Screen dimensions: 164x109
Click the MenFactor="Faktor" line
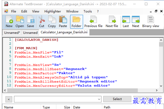(x=45, y=73)
